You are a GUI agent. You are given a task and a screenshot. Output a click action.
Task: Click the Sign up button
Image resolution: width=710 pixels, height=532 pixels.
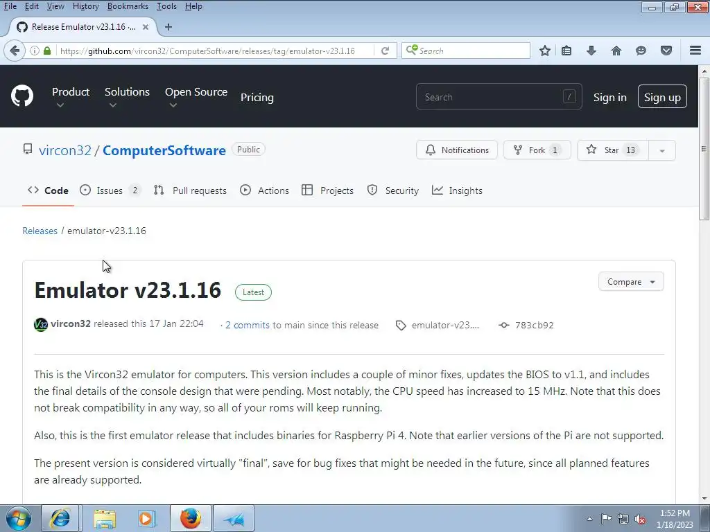tap(662, 97)
